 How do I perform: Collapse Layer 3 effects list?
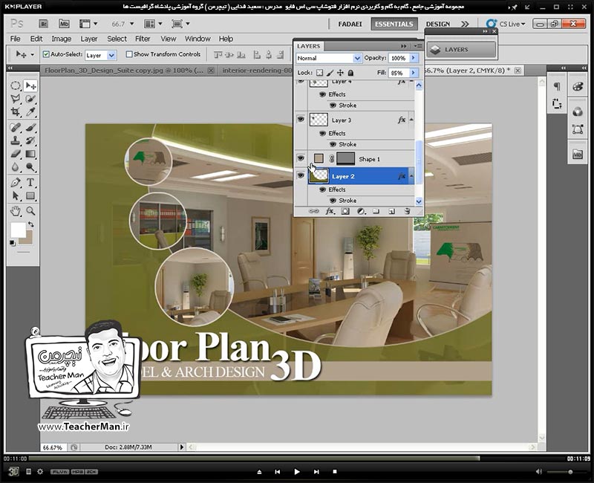click(x=411, y=120)
